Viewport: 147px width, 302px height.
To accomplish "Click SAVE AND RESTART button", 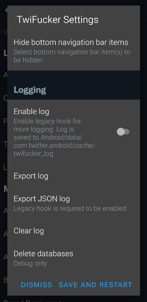I will point(96,285).
